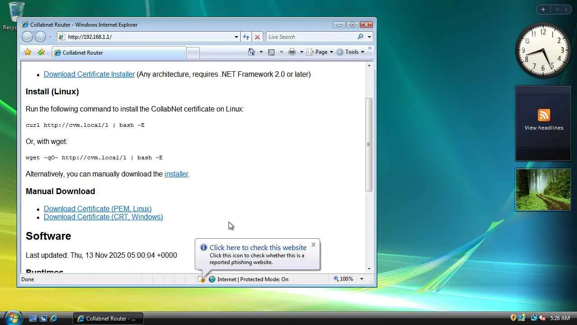Open the search provider options dropdown
The image size is (577, 325).
[x=369, y=37]
